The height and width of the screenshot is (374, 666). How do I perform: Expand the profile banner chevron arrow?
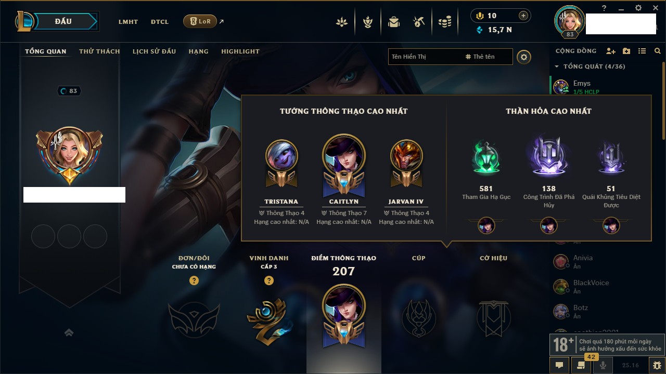click(69, 332)
